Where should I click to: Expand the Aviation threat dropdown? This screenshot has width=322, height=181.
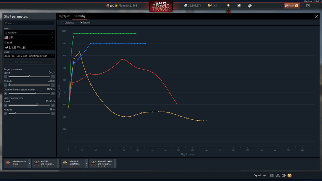click(x=29, y=33)
